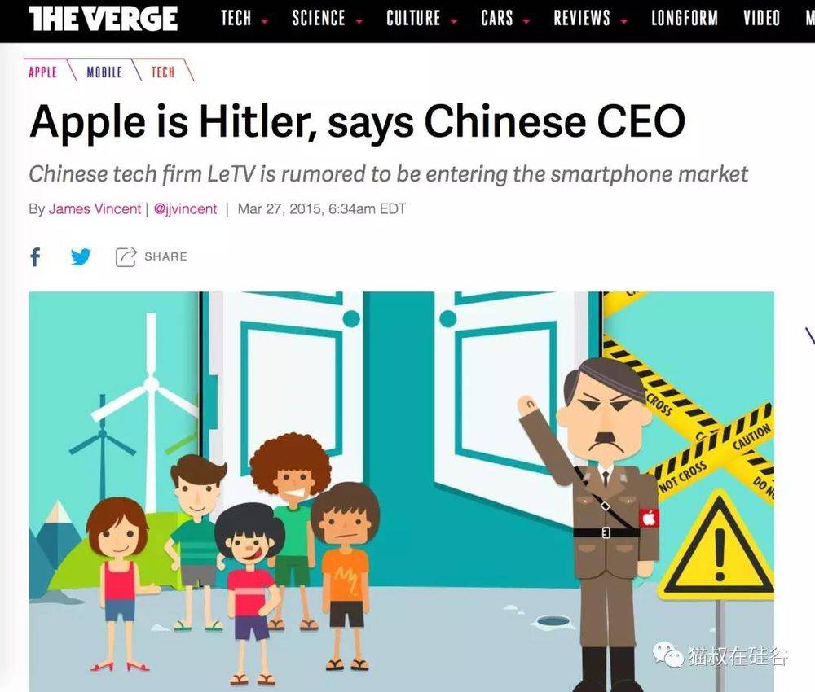Open author James Vincent's profile

95,208
